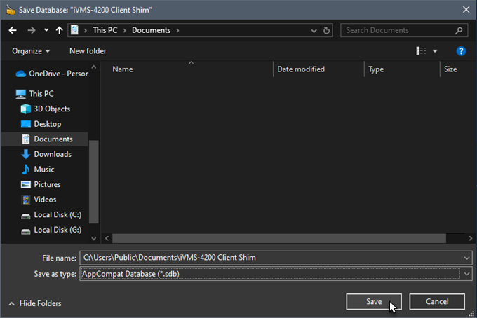477x318 pixels.
Task: Click the Up one level arrow
Action: (59, 30)
